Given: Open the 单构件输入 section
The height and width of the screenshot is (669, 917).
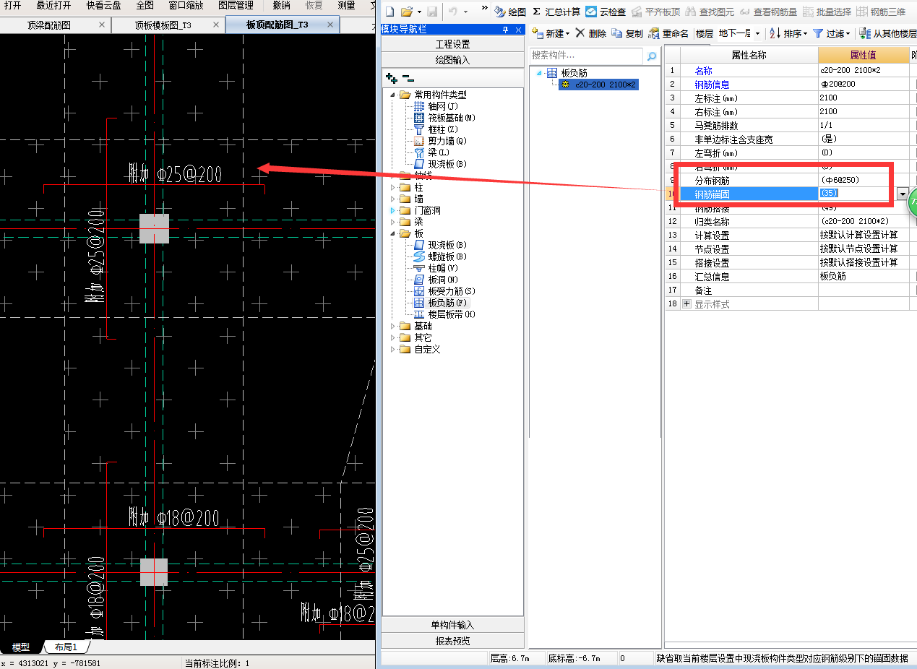Looking at the screenshot, I should (x=452, y=625).
